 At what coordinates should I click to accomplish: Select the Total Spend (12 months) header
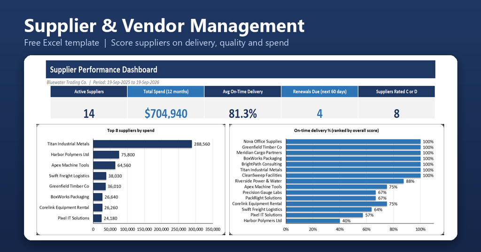coord(166,91)
